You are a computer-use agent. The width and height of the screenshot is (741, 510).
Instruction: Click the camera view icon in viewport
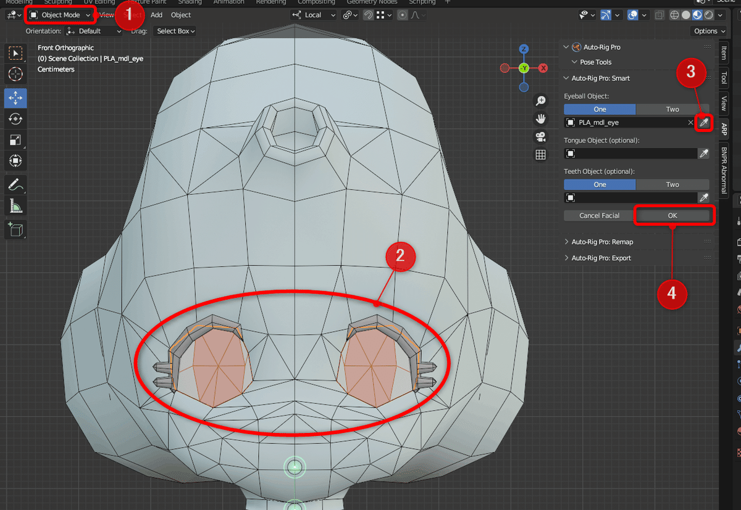pos(541,136)
